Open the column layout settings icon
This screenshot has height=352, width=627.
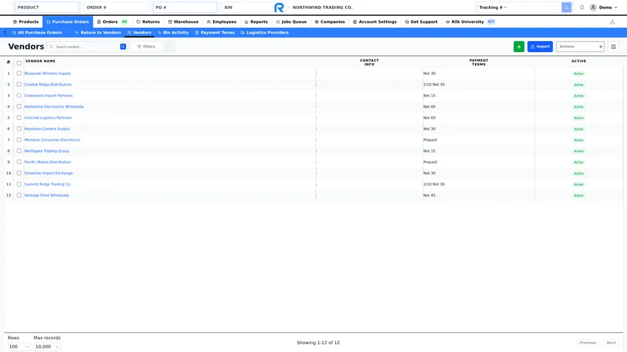click(x=613, y=47)
